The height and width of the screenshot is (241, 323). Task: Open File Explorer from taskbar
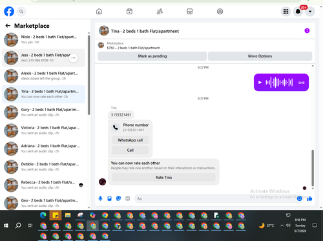[x=68, y=215]
